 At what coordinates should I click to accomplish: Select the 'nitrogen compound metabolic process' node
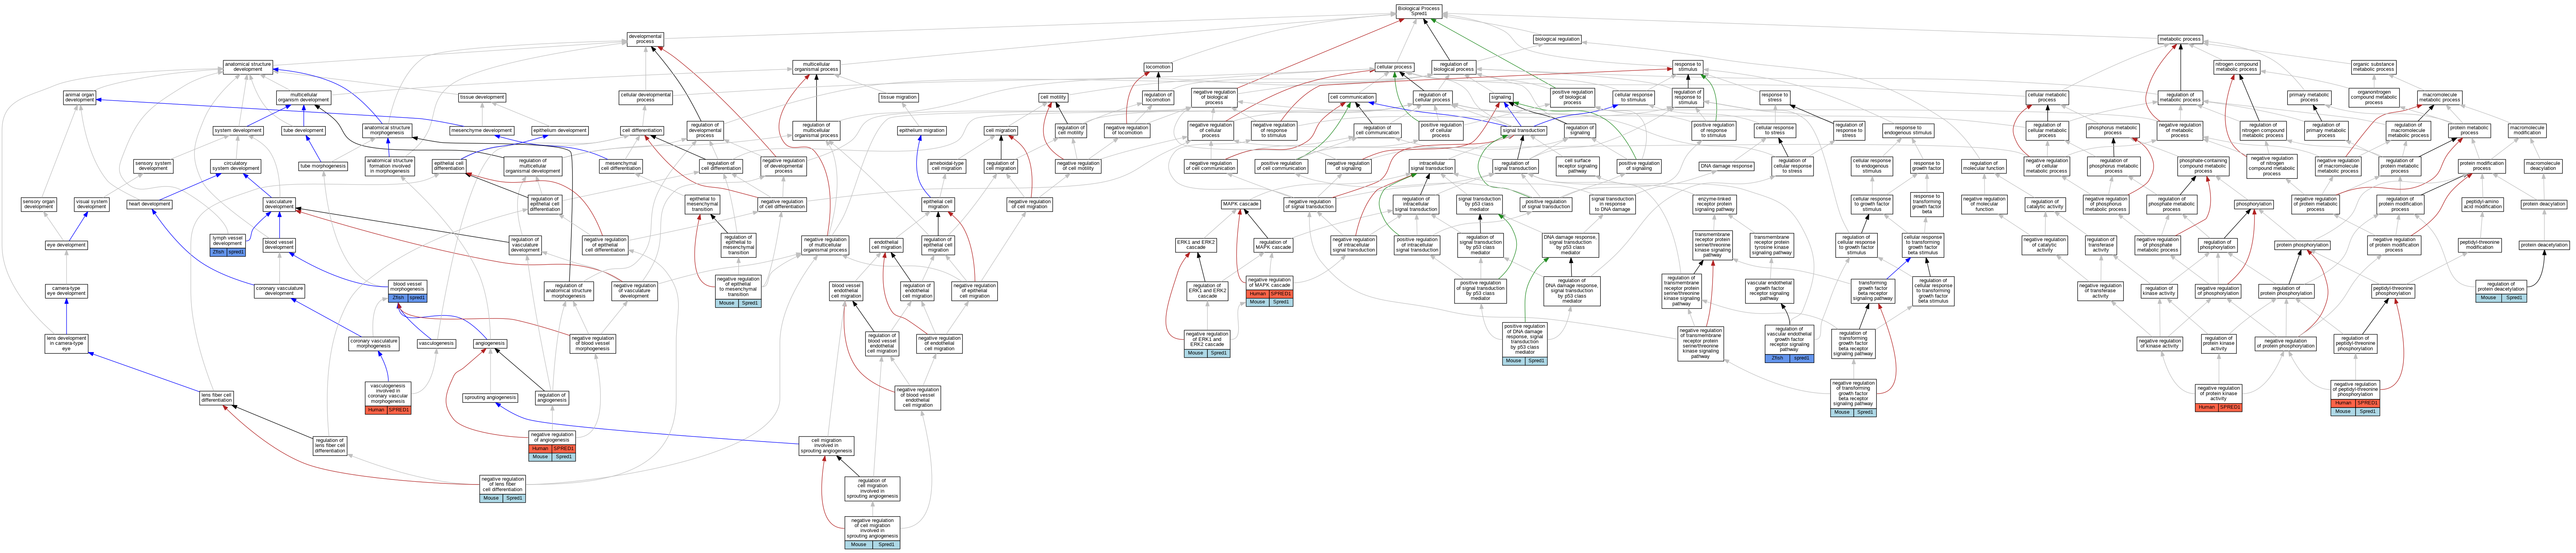2236,67
